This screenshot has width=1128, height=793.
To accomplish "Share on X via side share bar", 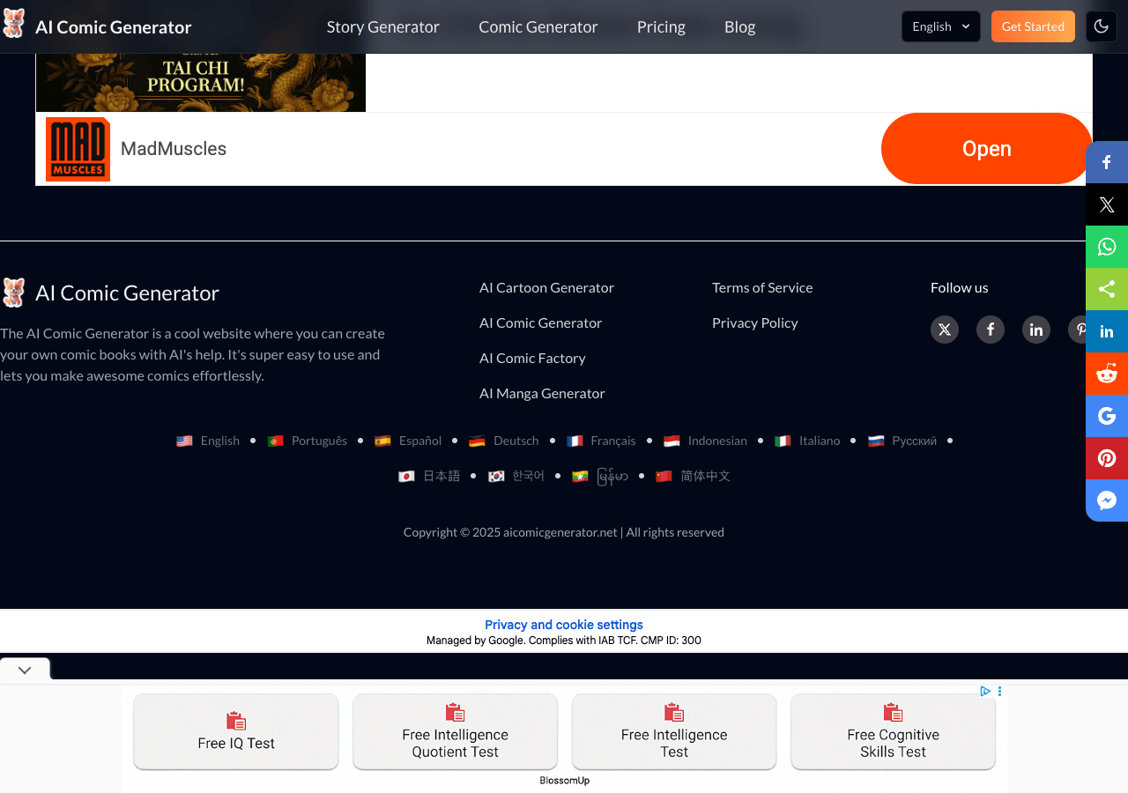I will [x=1107, y=204].
